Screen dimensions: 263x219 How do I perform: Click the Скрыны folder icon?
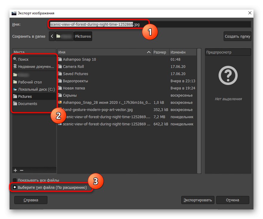(x=60, y=95)
